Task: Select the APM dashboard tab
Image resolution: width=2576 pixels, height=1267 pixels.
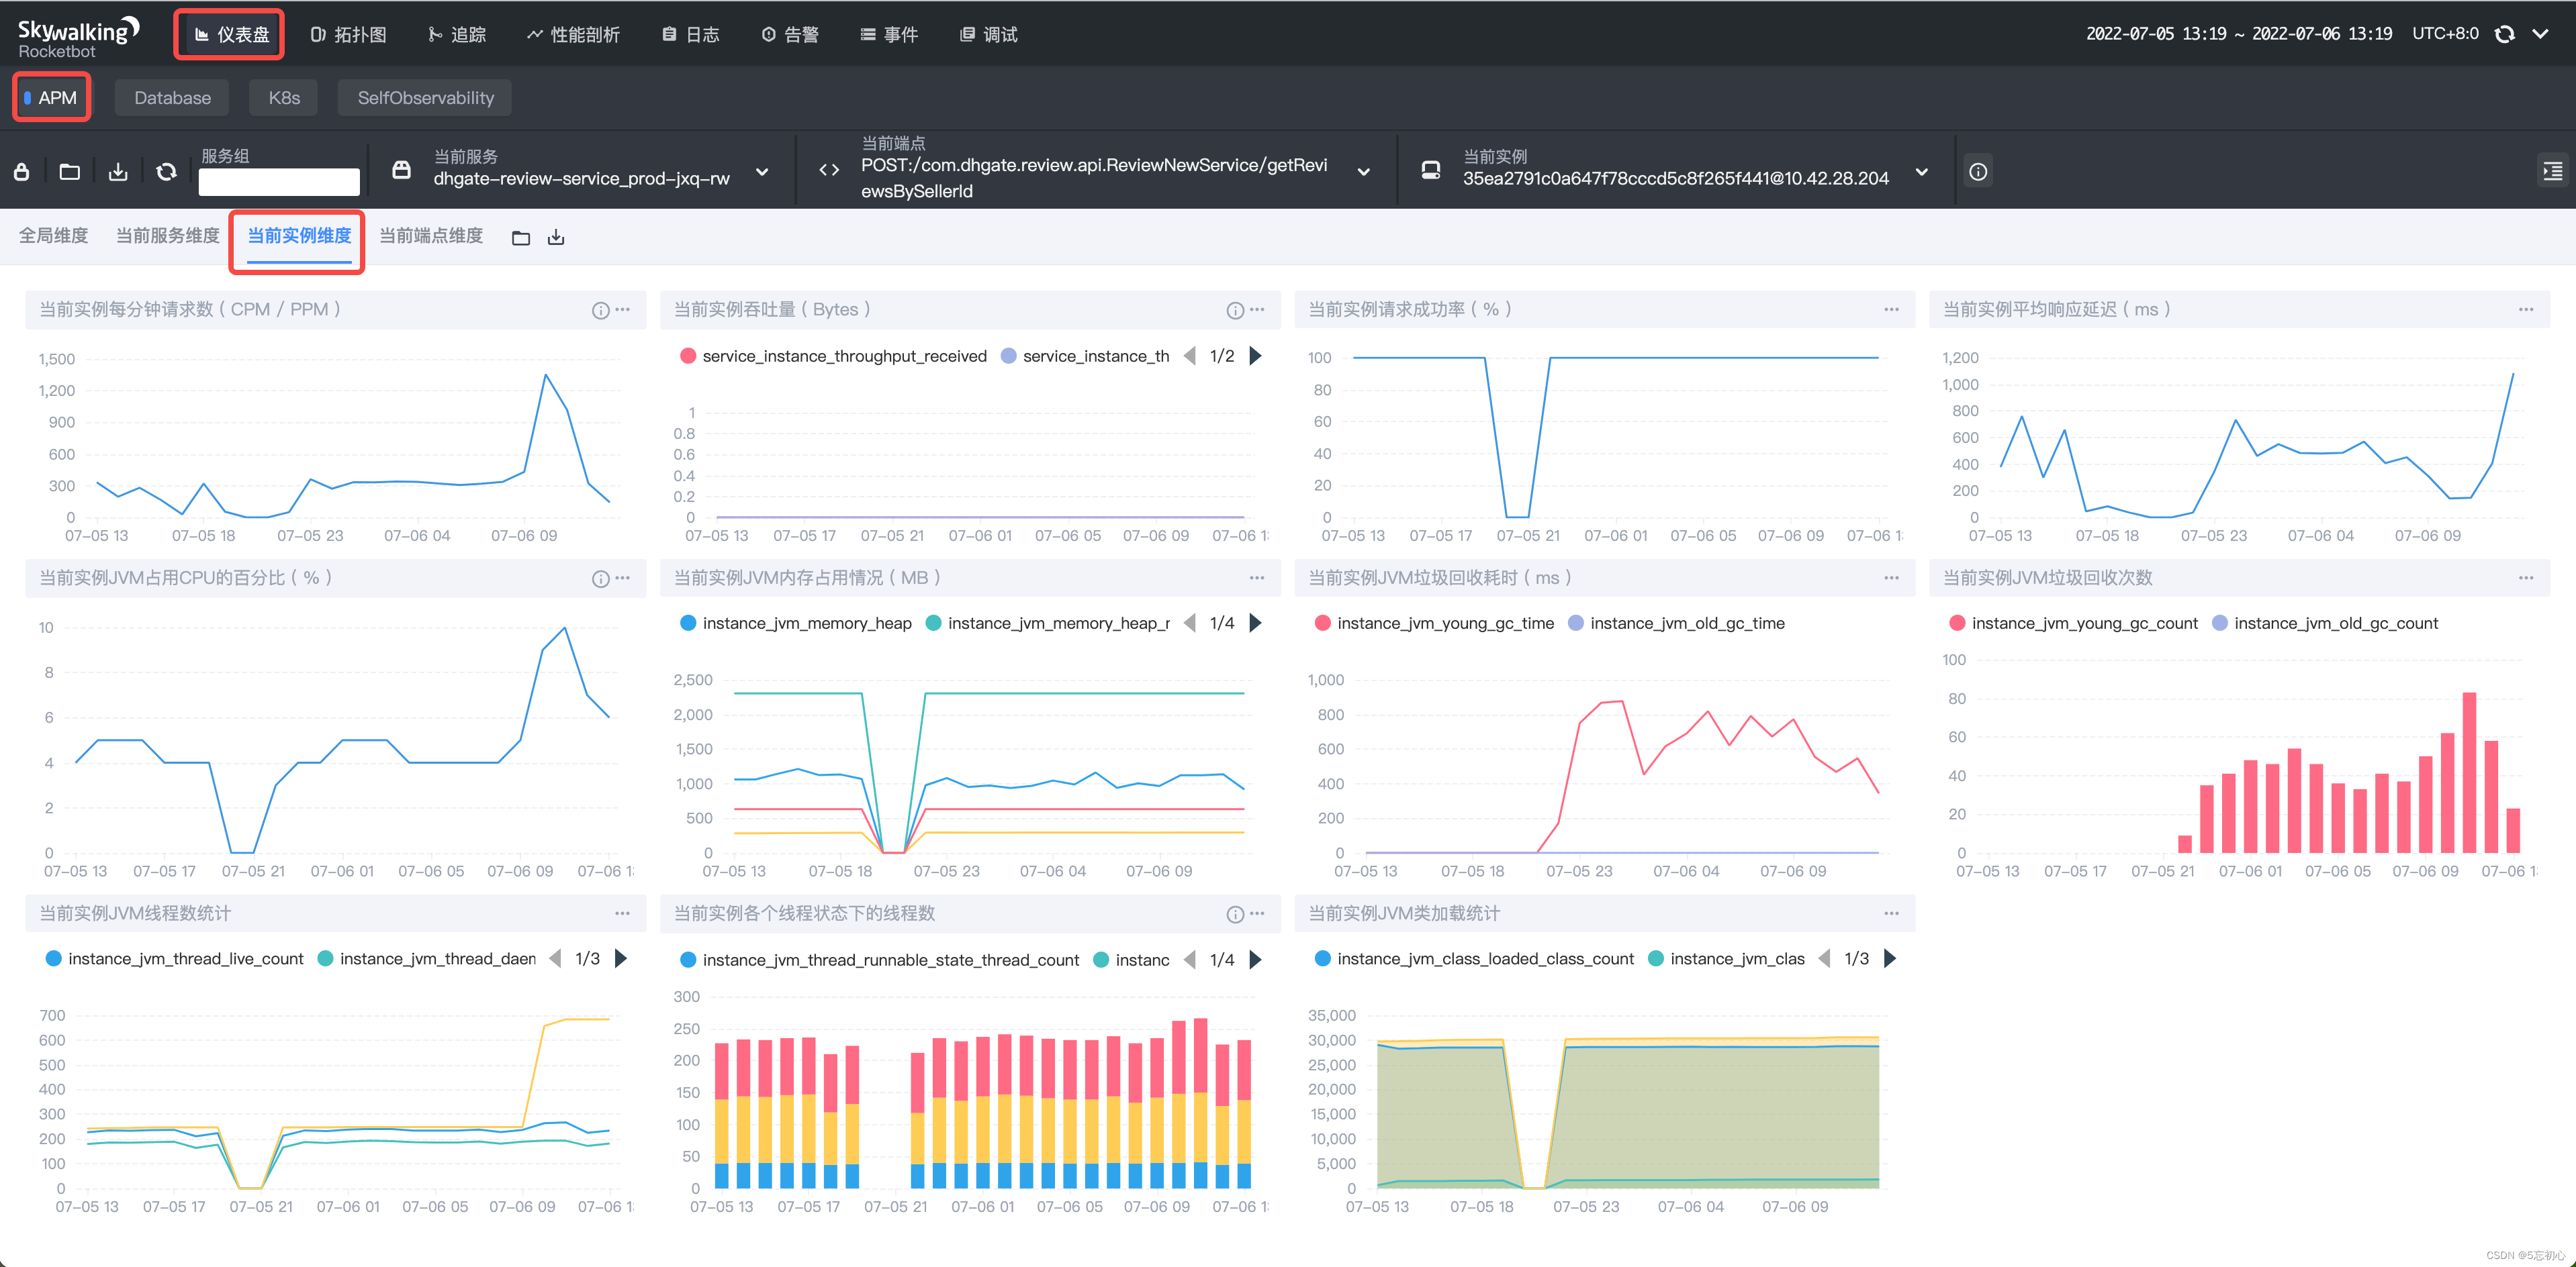Action: coord(51,98)
